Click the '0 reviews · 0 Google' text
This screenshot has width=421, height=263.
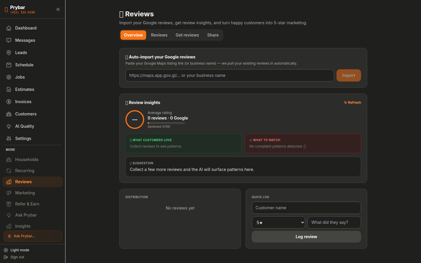(x=168, y=118)
